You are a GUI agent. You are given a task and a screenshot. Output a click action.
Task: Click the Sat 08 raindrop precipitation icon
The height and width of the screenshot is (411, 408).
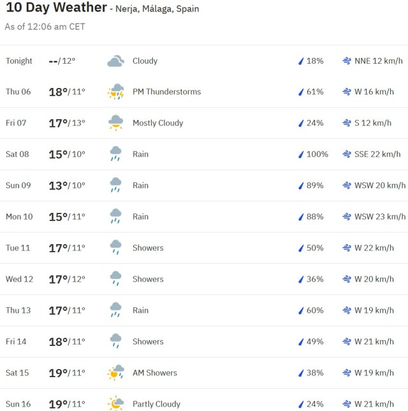click(x=301, y=154)
